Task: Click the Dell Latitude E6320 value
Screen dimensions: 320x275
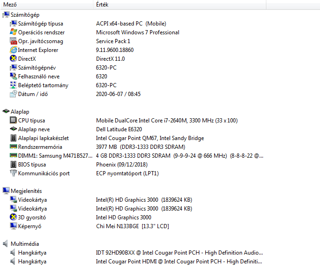Action: point(119,129)
